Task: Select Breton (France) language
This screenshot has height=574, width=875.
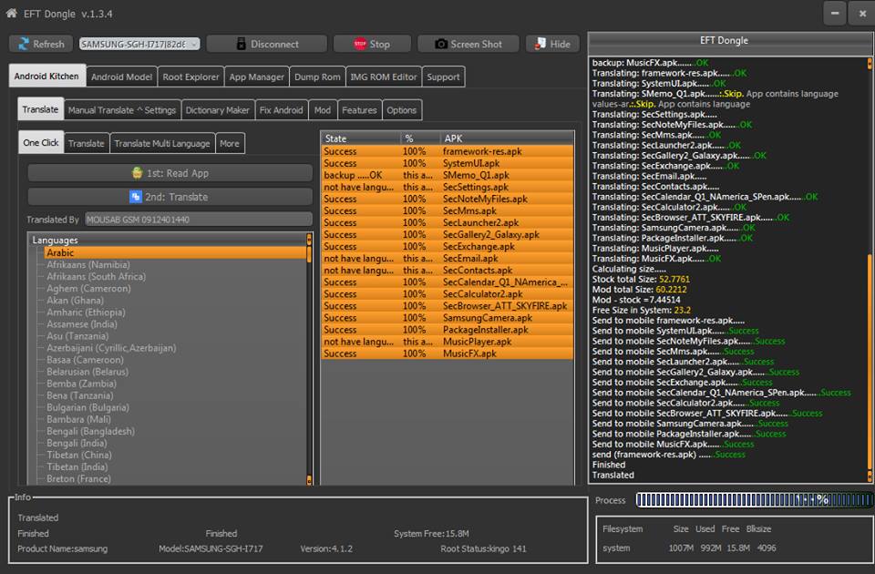Action: [x=78, y=478]
